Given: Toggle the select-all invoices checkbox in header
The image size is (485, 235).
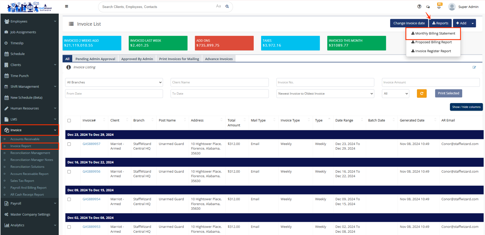Looking at the screenshot, I should [69, 120].
